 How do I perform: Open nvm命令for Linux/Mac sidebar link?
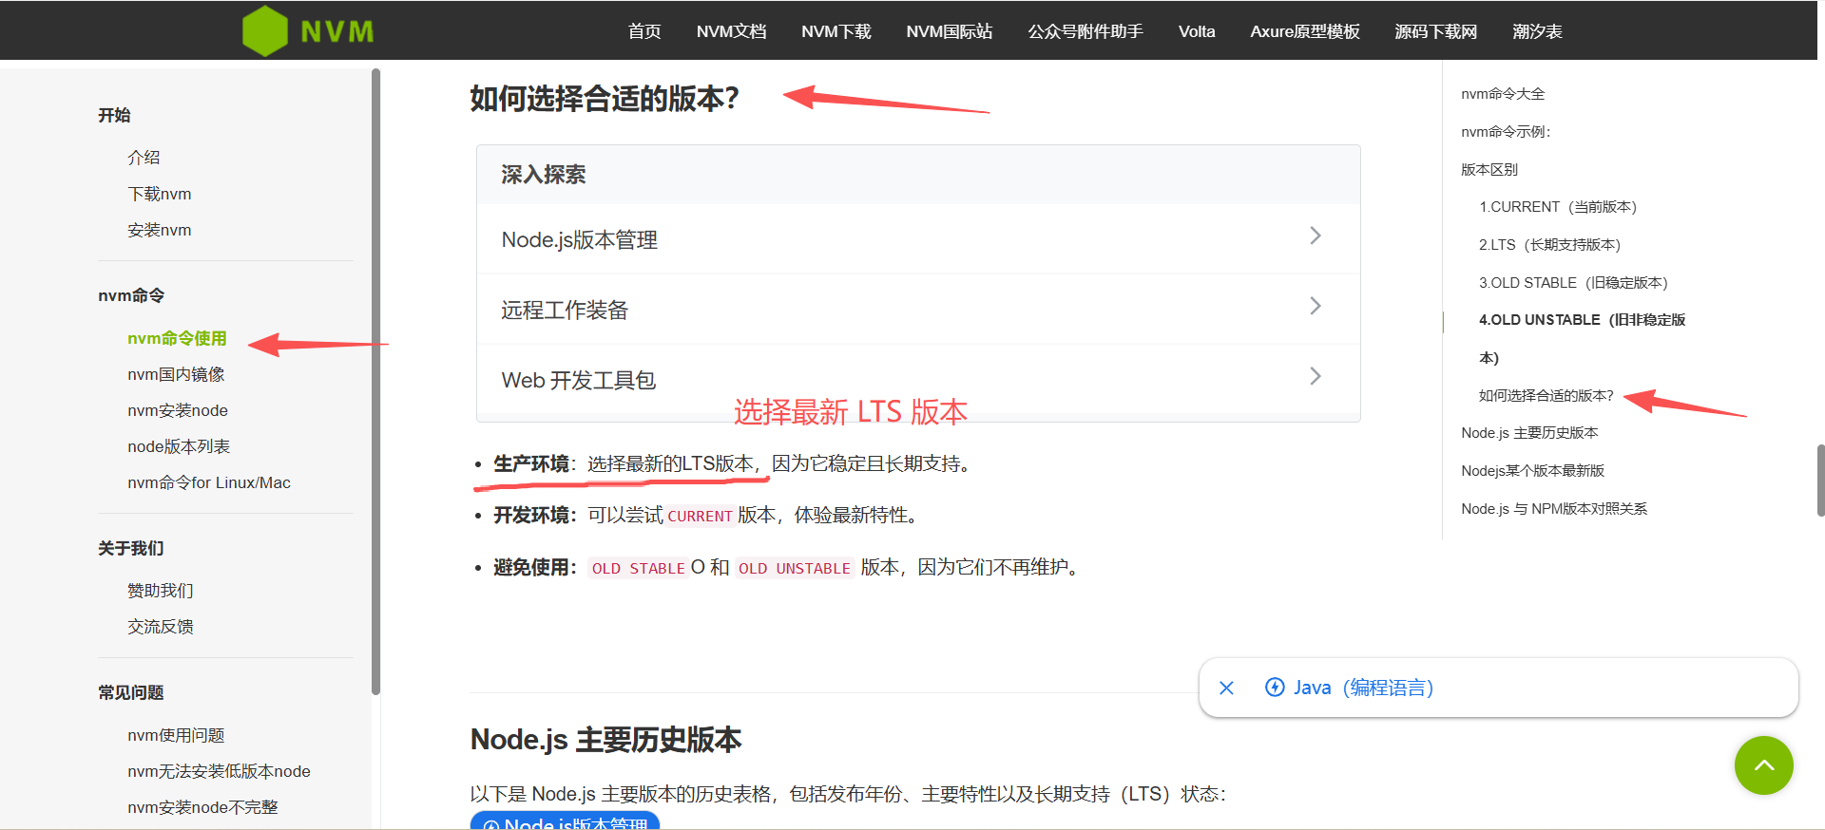[x=209, y=482]
